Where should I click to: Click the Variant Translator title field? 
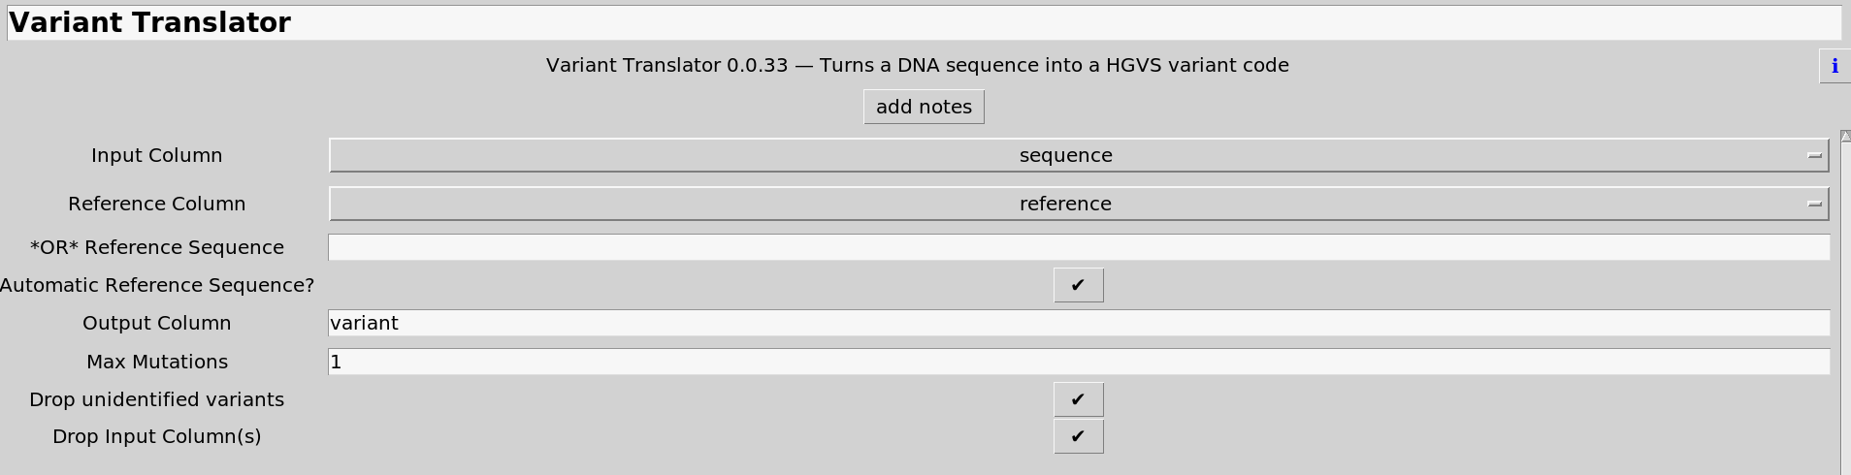(x=922, y=23)
